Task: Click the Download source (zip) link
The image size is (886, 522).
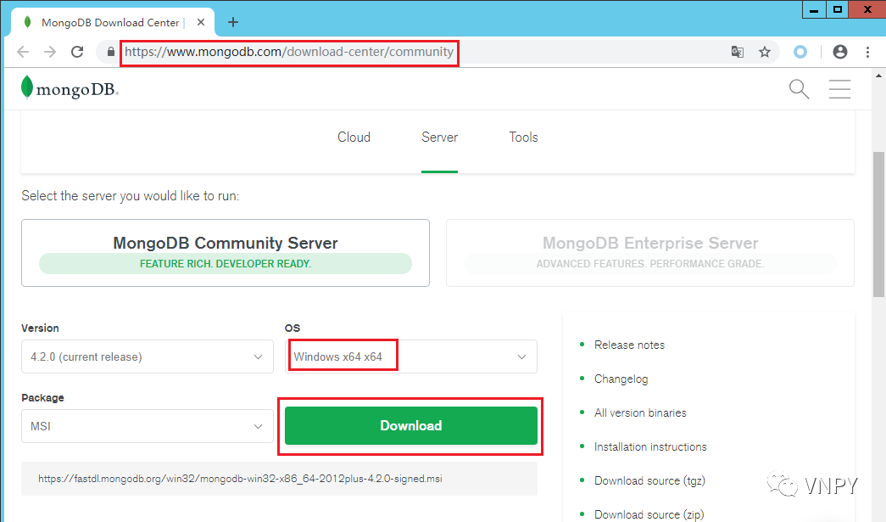Action: 649,514
